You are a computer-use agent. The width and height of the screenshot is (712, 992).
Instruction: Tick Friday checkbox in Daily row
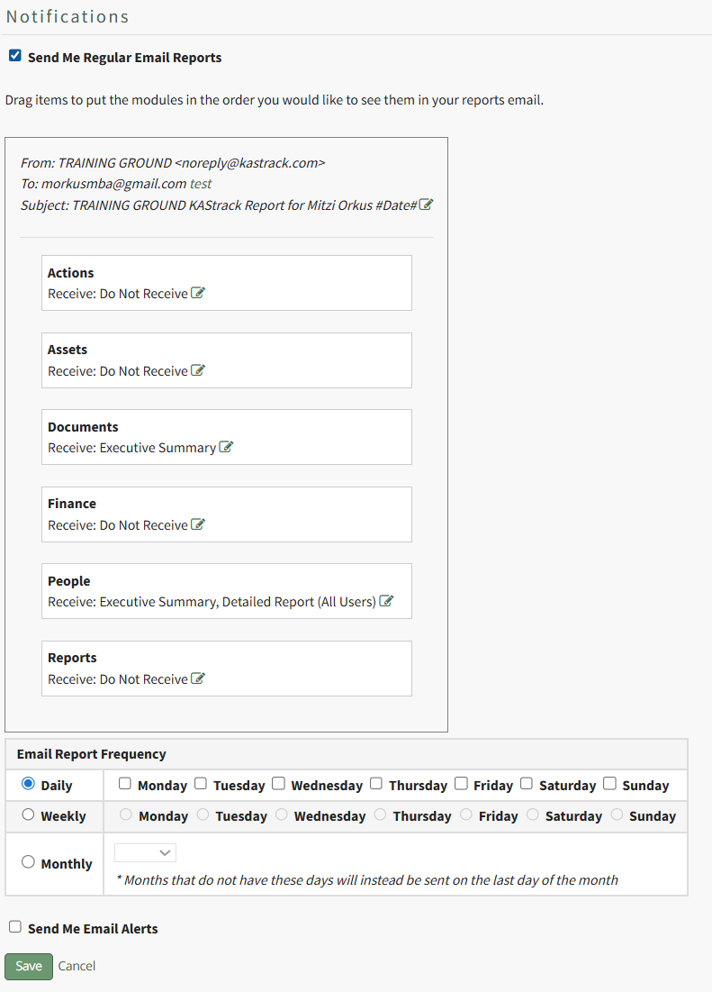click(461, 784)
